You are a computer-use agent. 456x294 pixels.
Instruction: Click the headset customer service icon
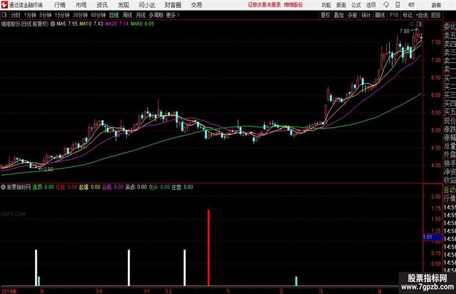pos(386,5)
